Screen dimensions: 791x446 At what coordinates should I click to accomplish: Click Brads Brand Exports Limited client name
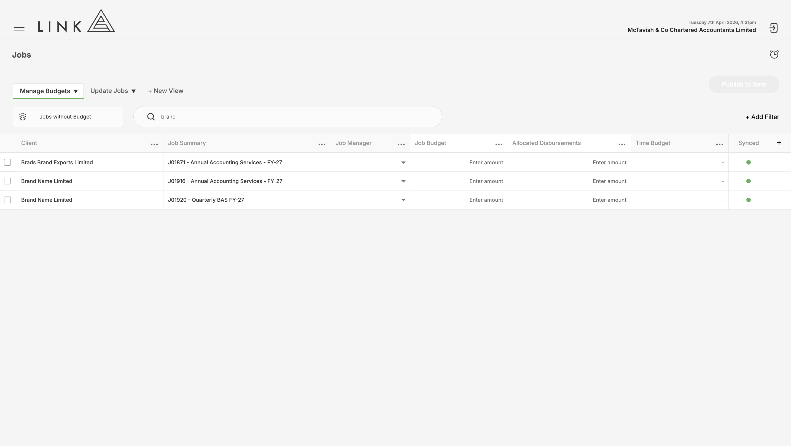point(57,162)
